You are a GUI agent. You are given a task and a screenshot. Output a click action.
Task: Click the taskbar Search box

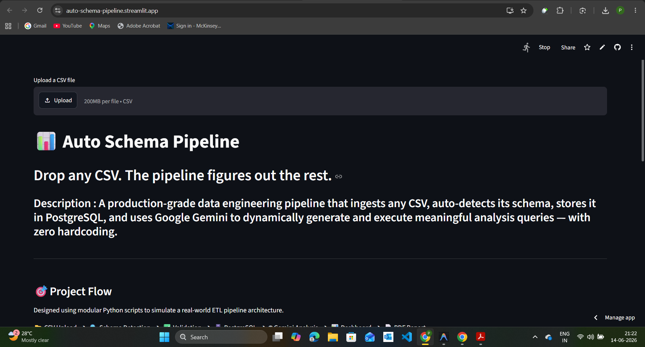tap(221, 337)
